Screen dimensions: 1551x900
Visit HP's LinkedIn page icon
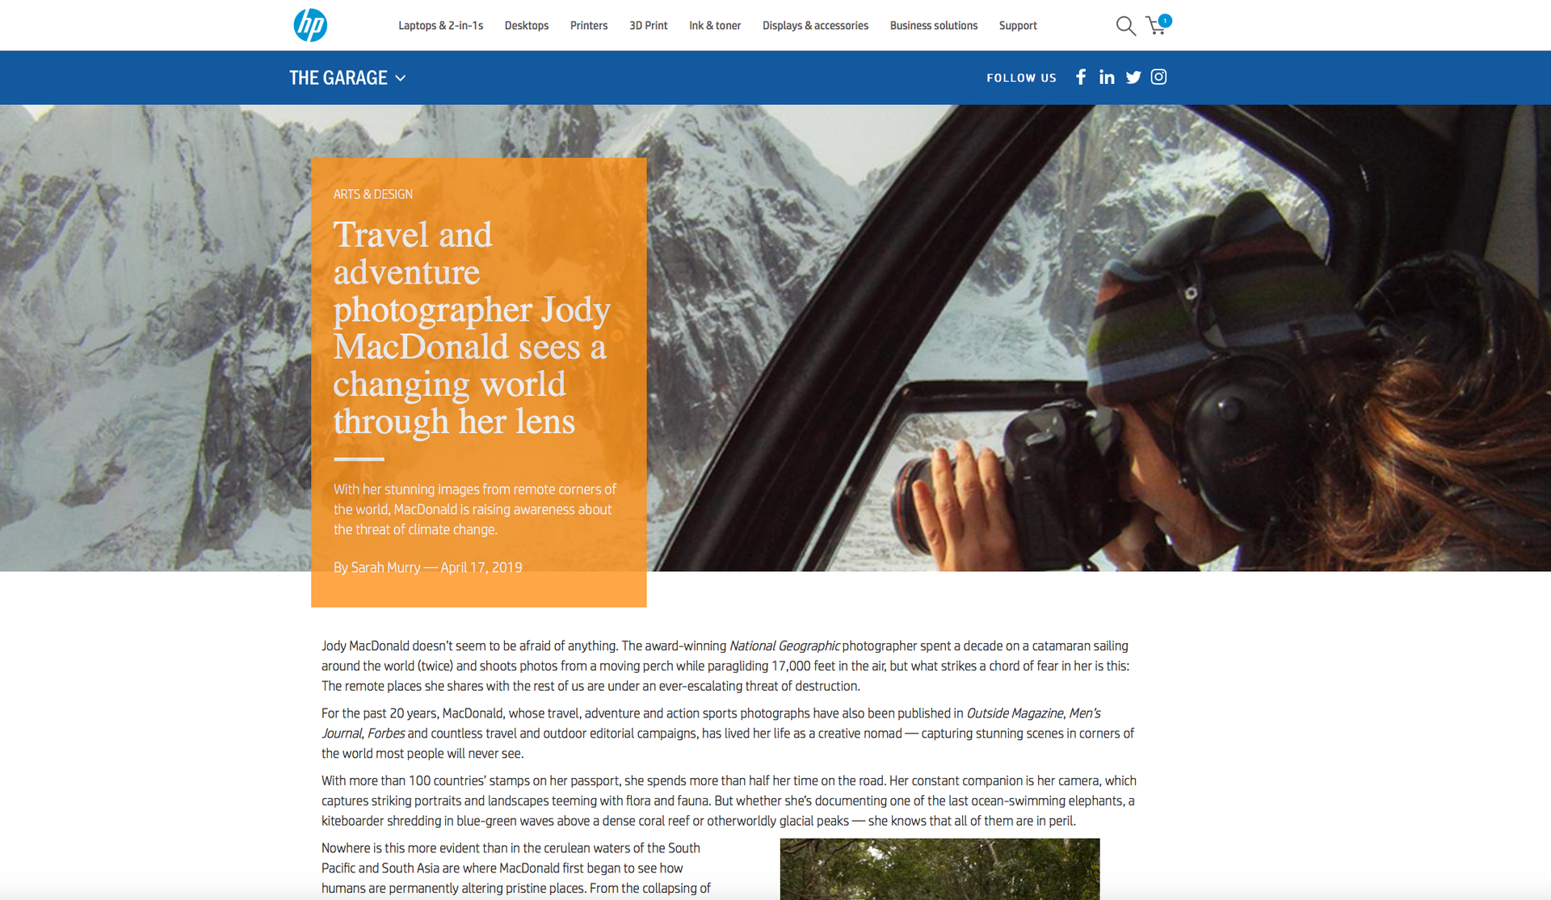(1107, 77)
